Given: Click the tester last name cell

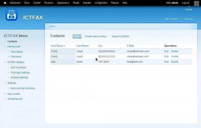Looking at the screenshot, I should 80,62.
